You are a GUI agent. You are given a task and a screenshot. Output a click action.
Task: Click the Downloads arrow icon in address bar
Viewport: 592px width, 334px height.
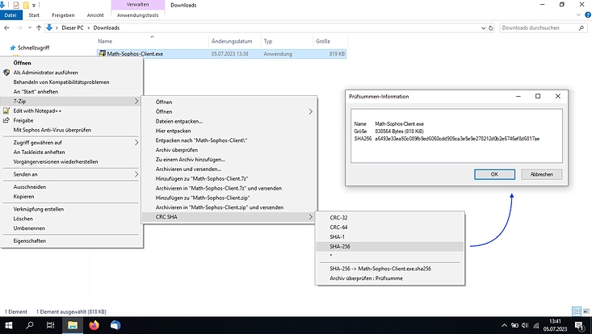click(x=49, y=27)
